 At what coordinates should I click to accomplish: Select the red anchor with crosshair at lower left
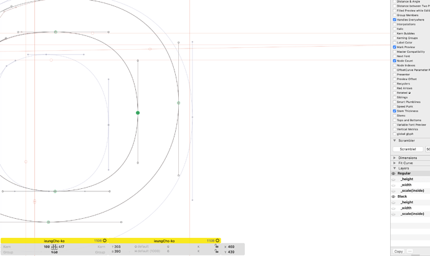tap(34, 201)
